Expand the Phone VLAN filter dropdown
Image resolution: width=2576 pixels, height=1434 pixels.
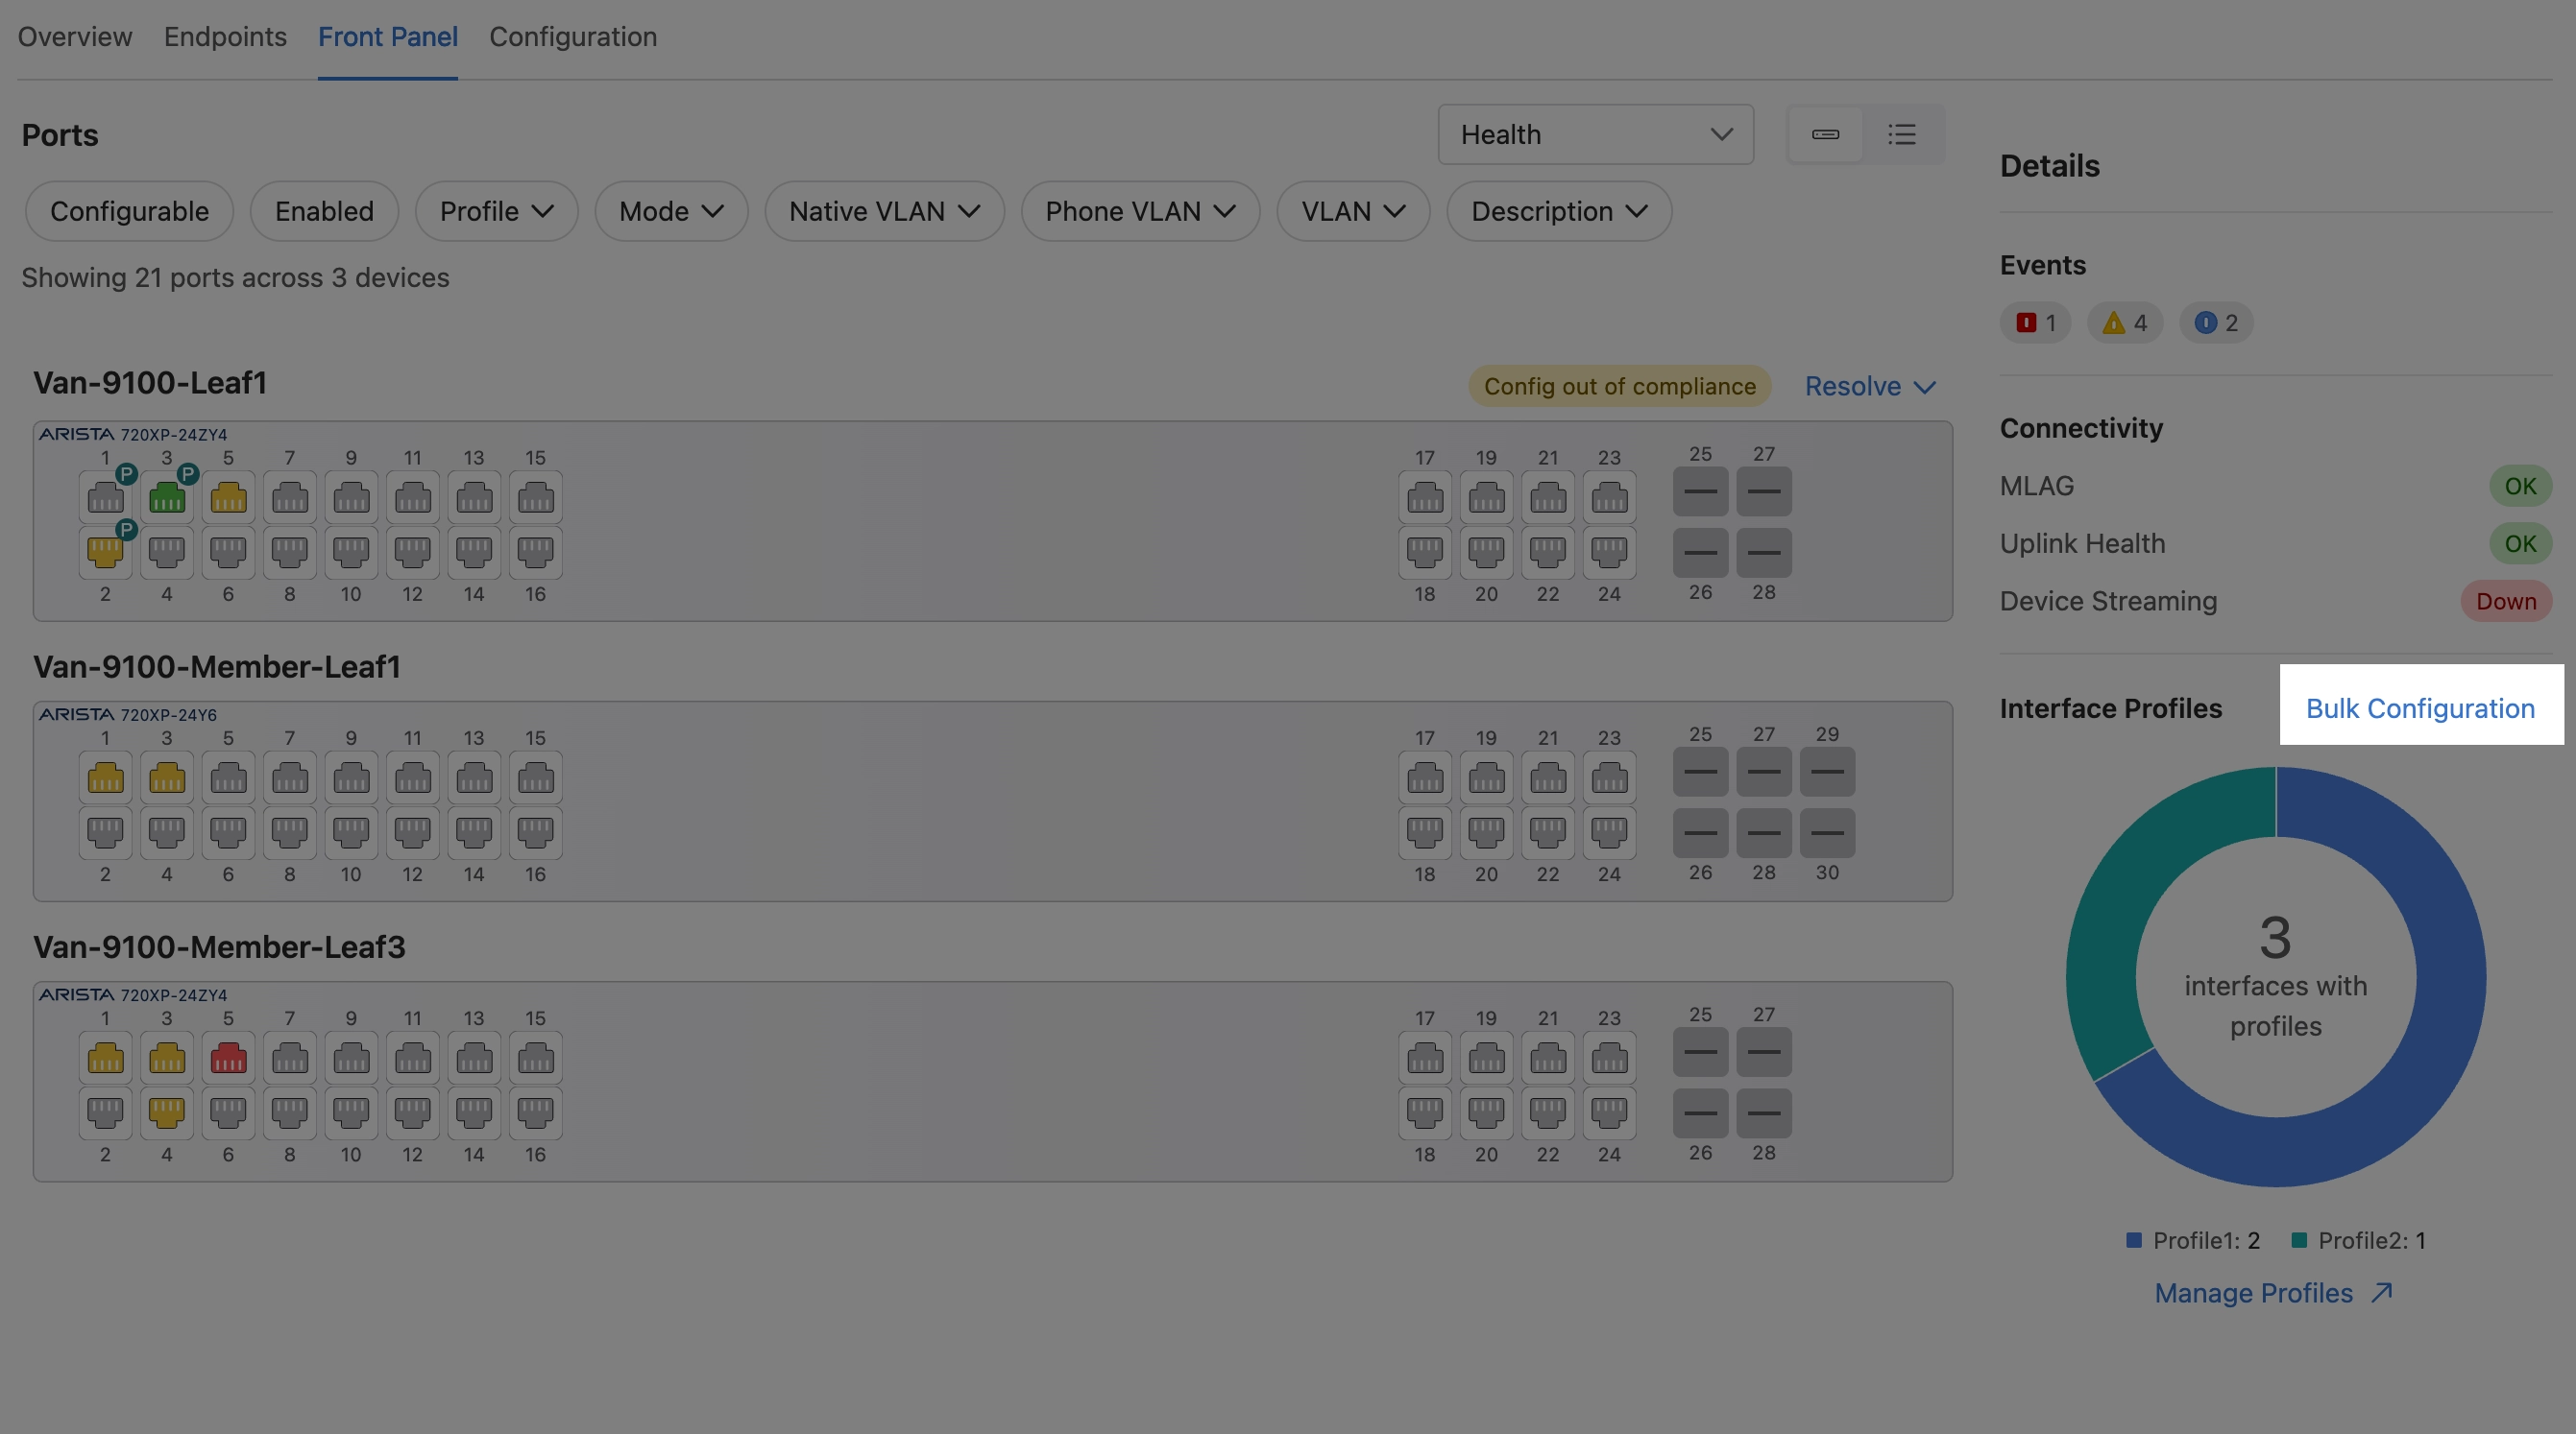click(x=1140, y=211)
